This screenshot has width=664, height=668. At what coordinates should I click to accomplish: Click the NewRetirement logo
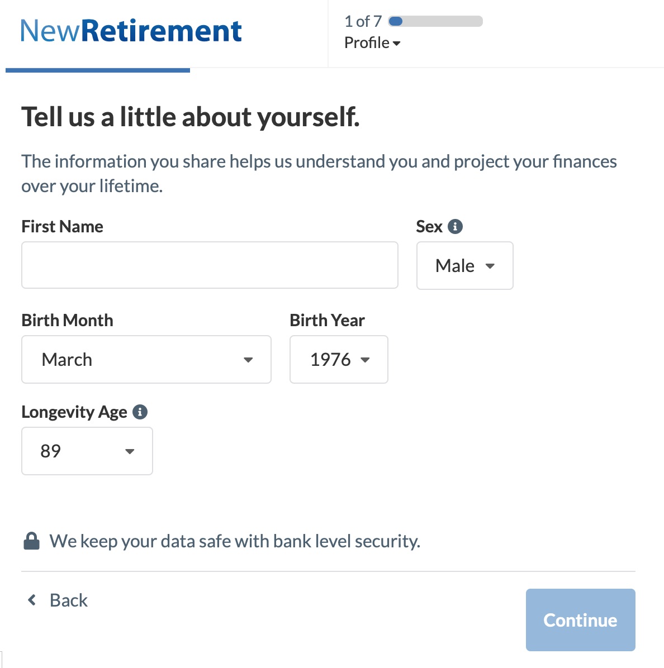(x=131, y=31)
